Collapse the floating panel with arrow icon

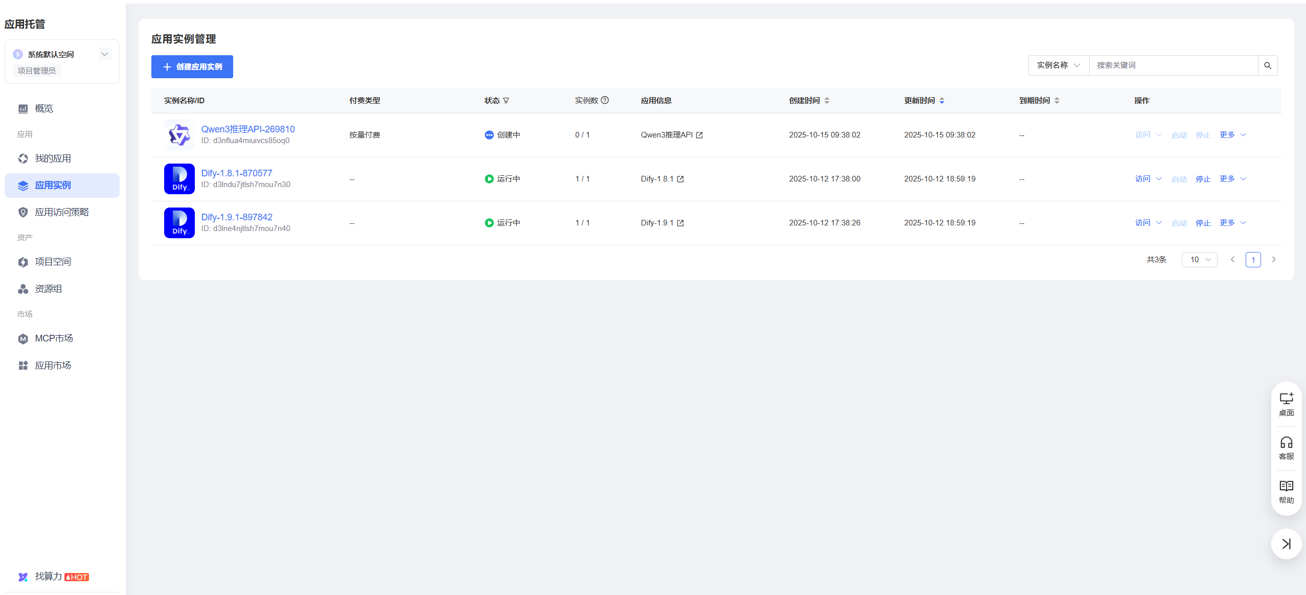1286,543
